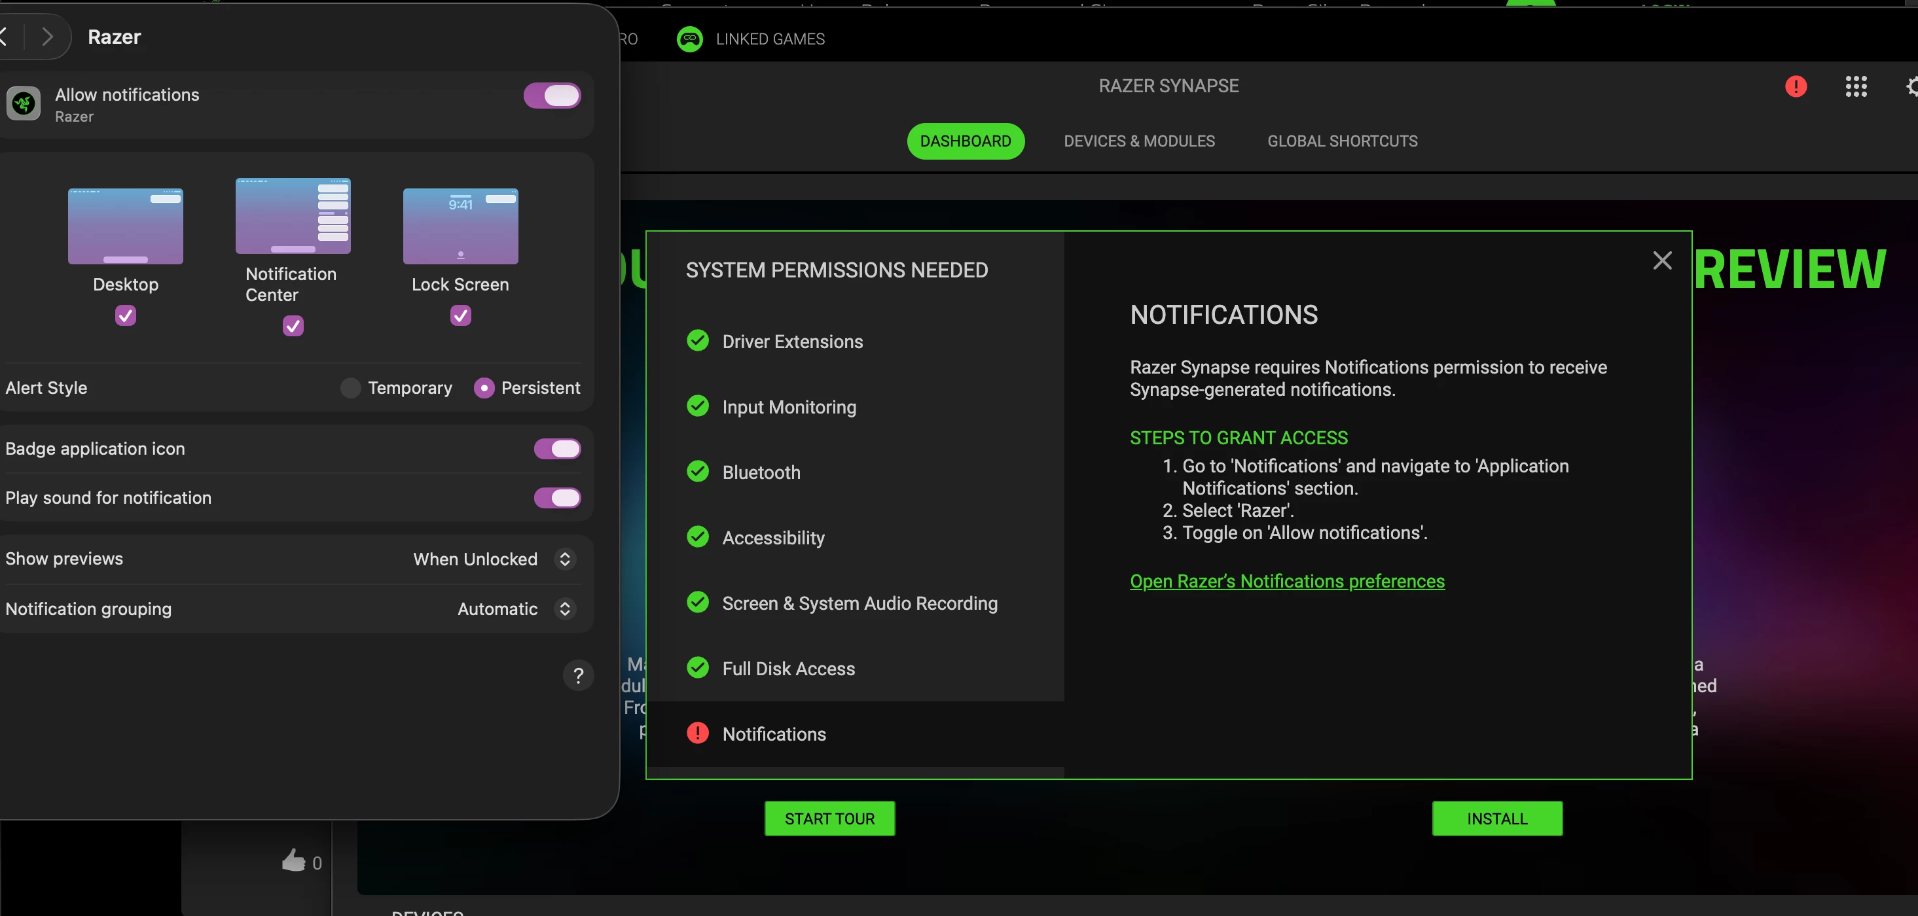Viewport: 1918px width, 916px height.
Task: Select the Temporary alert style
Action: pyautogui.click(x=350, y=388)
